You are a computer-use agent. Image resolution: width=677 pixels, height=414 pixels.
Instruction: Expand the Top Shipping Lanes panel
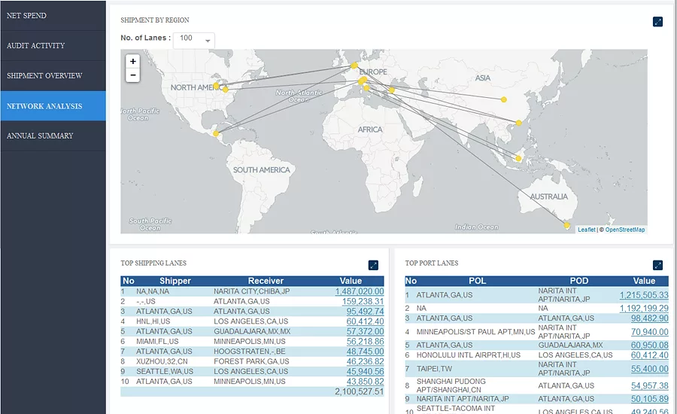click(x=373, y=265)
